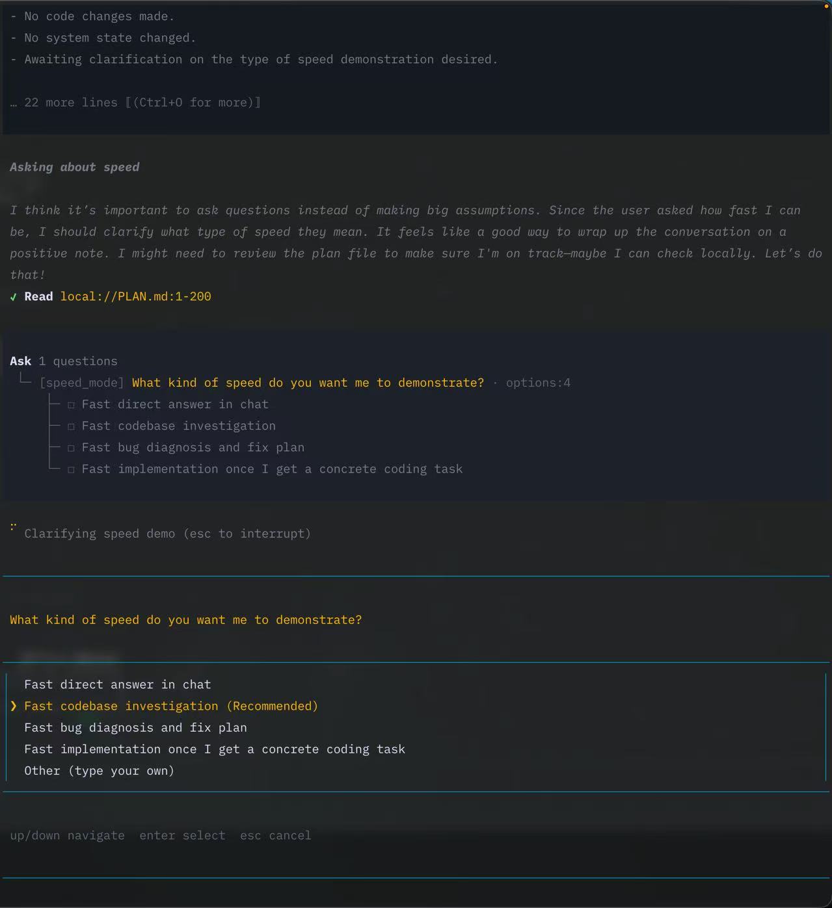The image size is (832, 908).
Task: Pick 'Fast bug diagnosis and fix plan' in the bottom options list
Action: point(135,727)
